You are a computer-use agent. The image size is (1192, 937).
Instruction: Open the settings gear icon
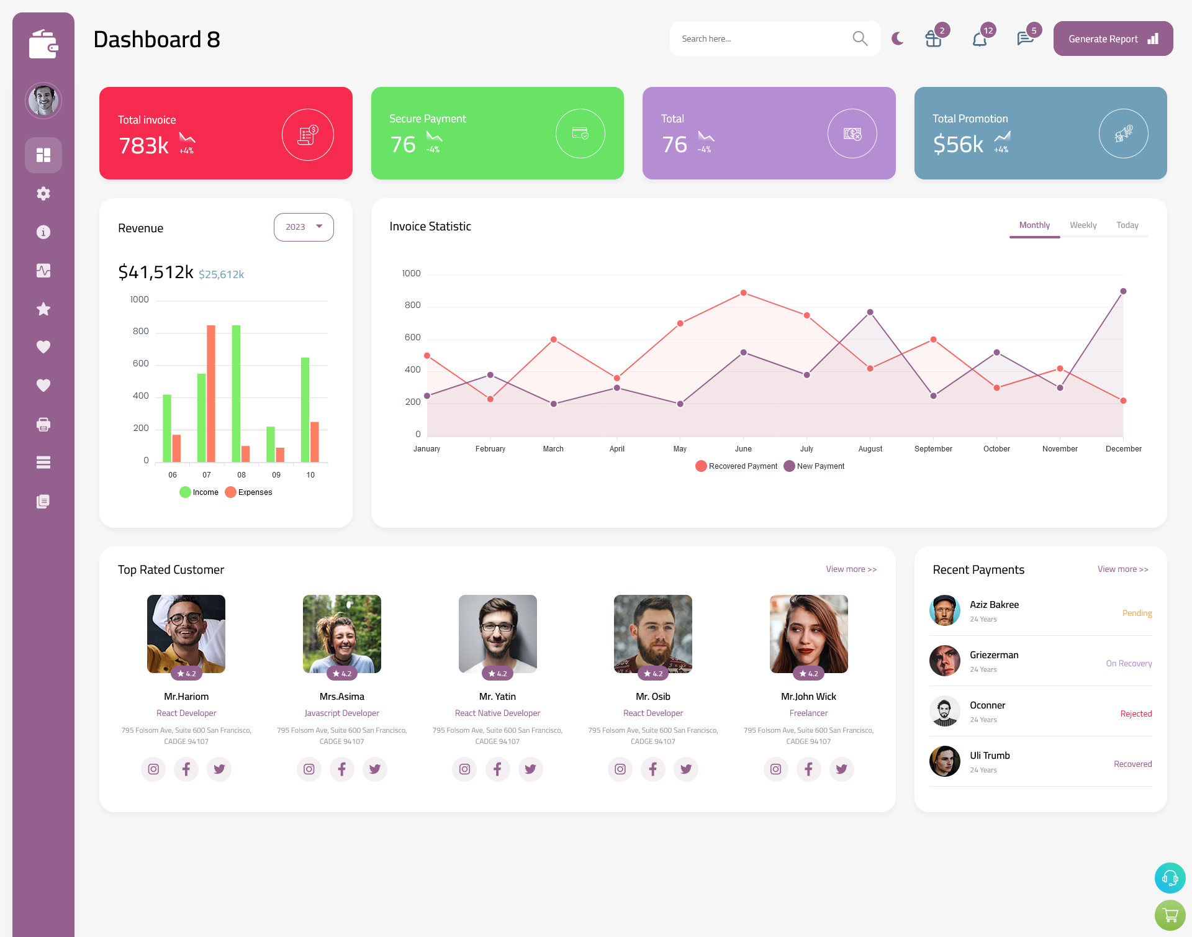tap(43, 194)
